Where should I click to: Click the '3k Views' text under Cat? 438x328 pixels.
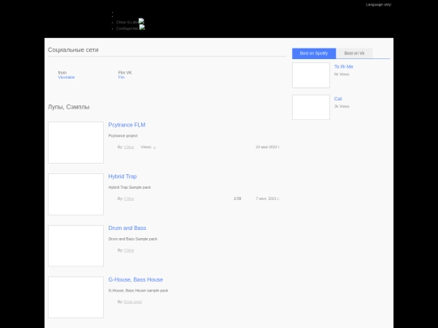pyautogui.click(x=341, y=106)
